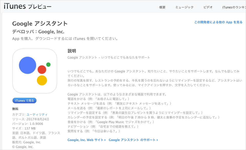Click the 無料 price label

click(x=15, y=109)
